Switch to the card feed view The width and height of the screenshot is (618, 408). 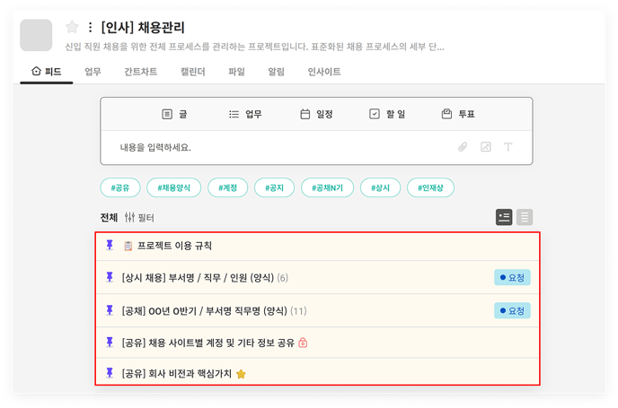tap(504, 217)
